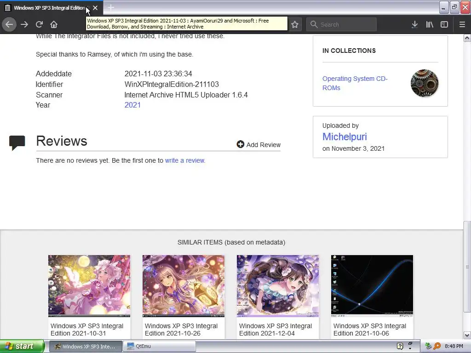The width and height of the screenshot is (471, 353).
Task: Click the network connection tray icon
Action: pos(428,346)
